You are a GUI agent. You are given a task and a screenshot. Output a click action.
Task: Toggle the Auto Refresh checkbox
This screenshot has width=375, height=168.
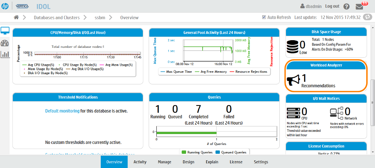(264, 17)
